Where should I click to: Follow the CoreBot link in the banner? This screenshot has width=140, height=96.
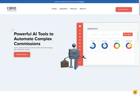click(x=82, y=2)
